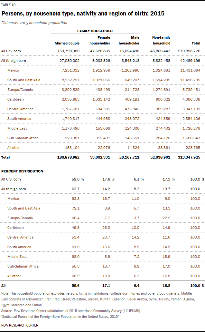The image size is (205, 332).
Task: Click the table title about household type and nativity
Action: point(83,14)
